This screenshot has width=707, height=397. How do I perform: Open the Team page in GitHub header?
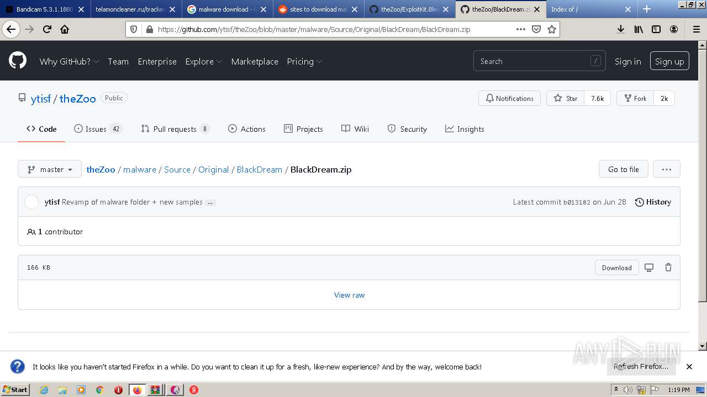[118, 61]
